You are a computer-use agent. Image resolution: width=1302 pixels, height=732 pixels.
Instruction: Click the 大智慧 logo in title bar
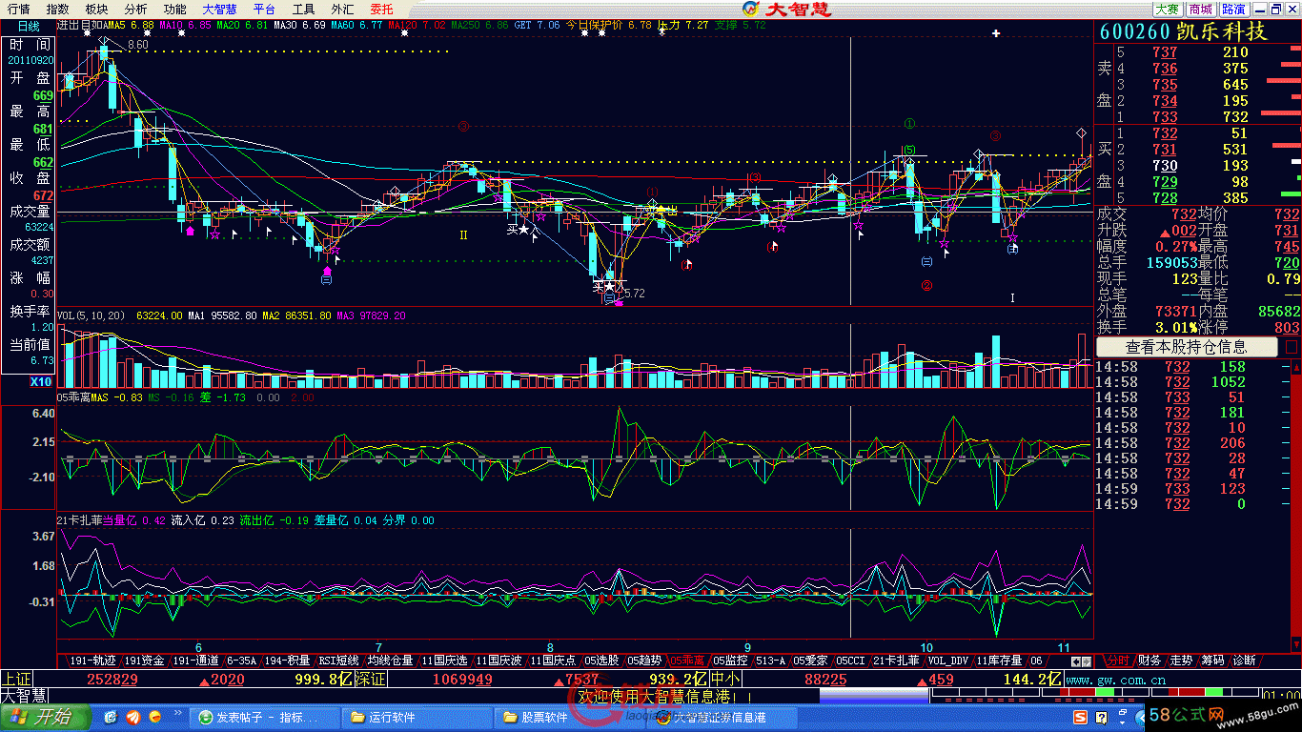tap(786, 9)
